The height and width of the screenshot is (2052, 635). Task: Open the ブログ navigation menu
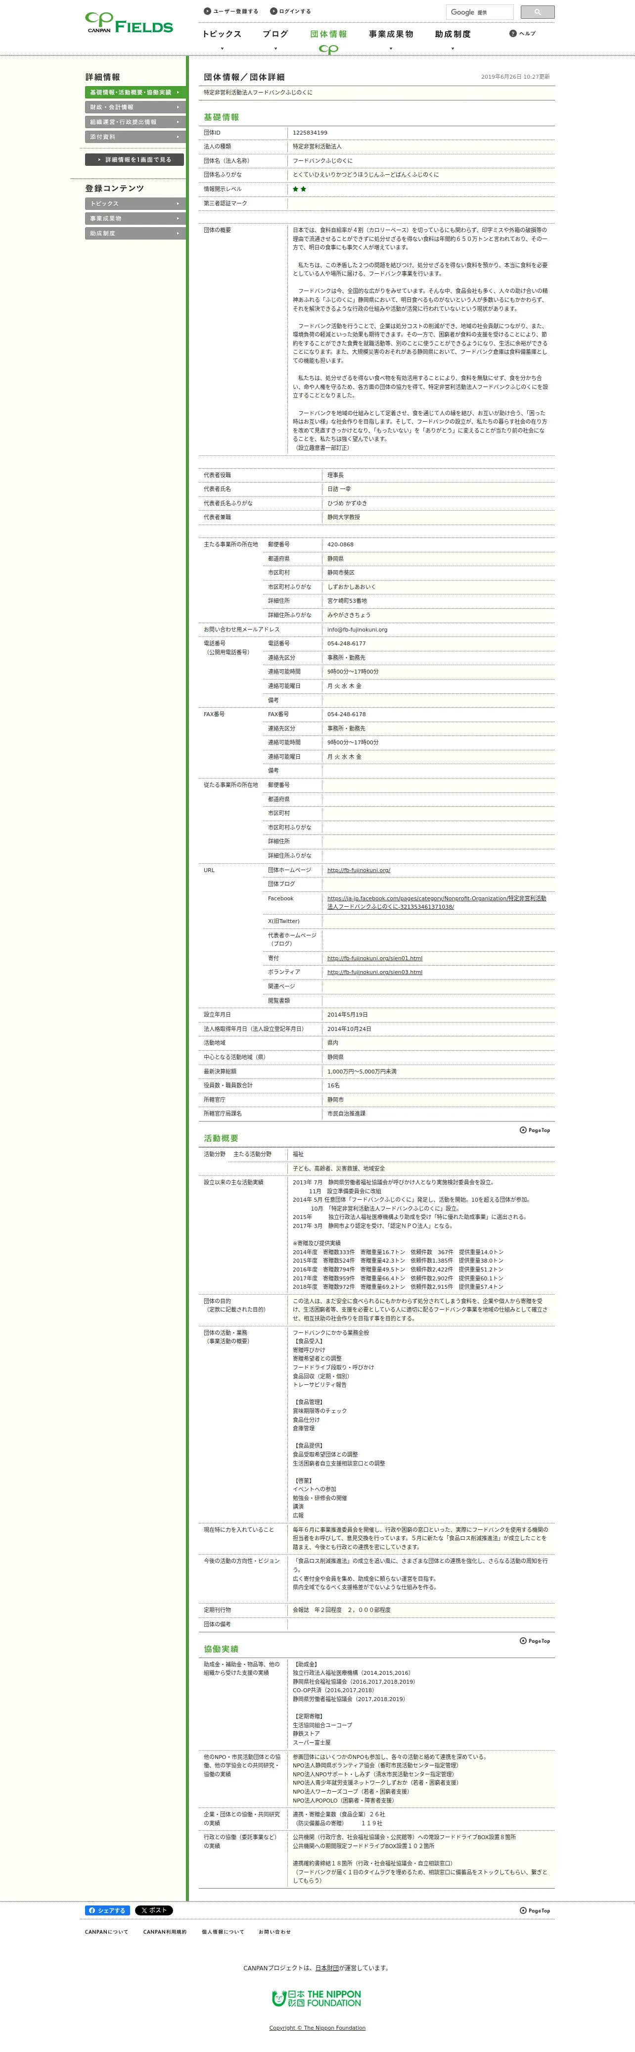click(275, 34)
